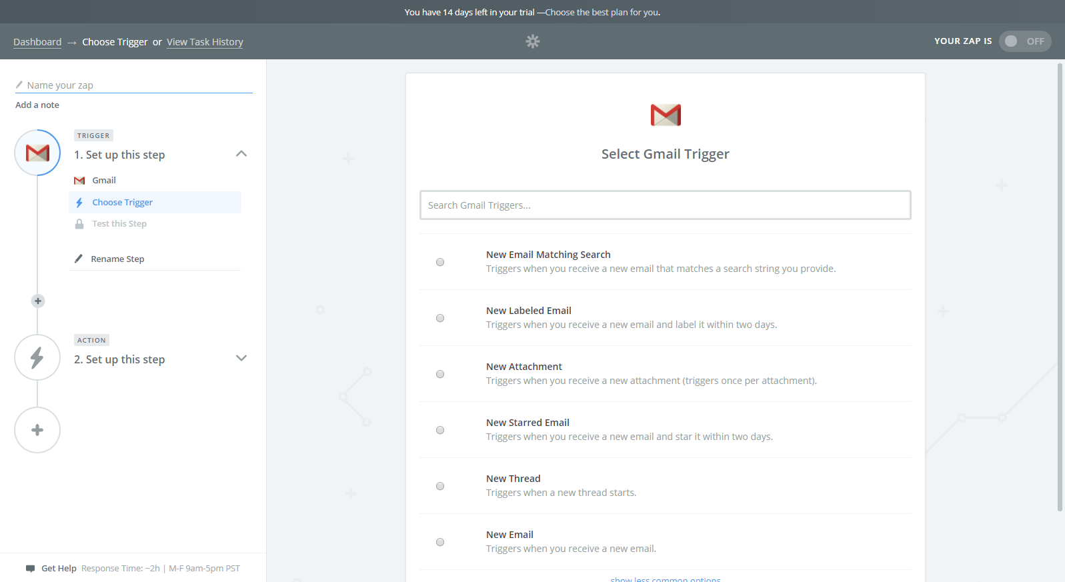The height and width of the screenshot is (582, 1065).
Task: Click Rename Step option
Action: pos(117,259)
